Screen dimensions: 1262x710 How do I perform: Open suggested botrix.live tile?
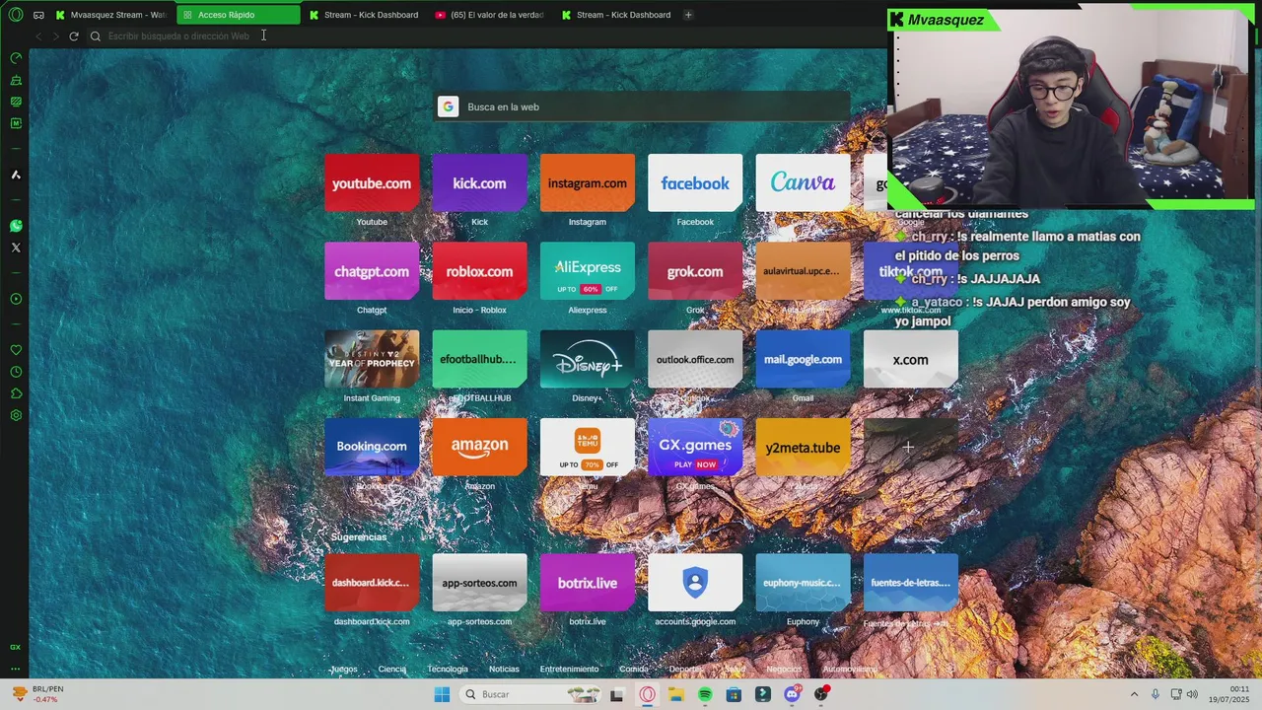coord(587,582)
